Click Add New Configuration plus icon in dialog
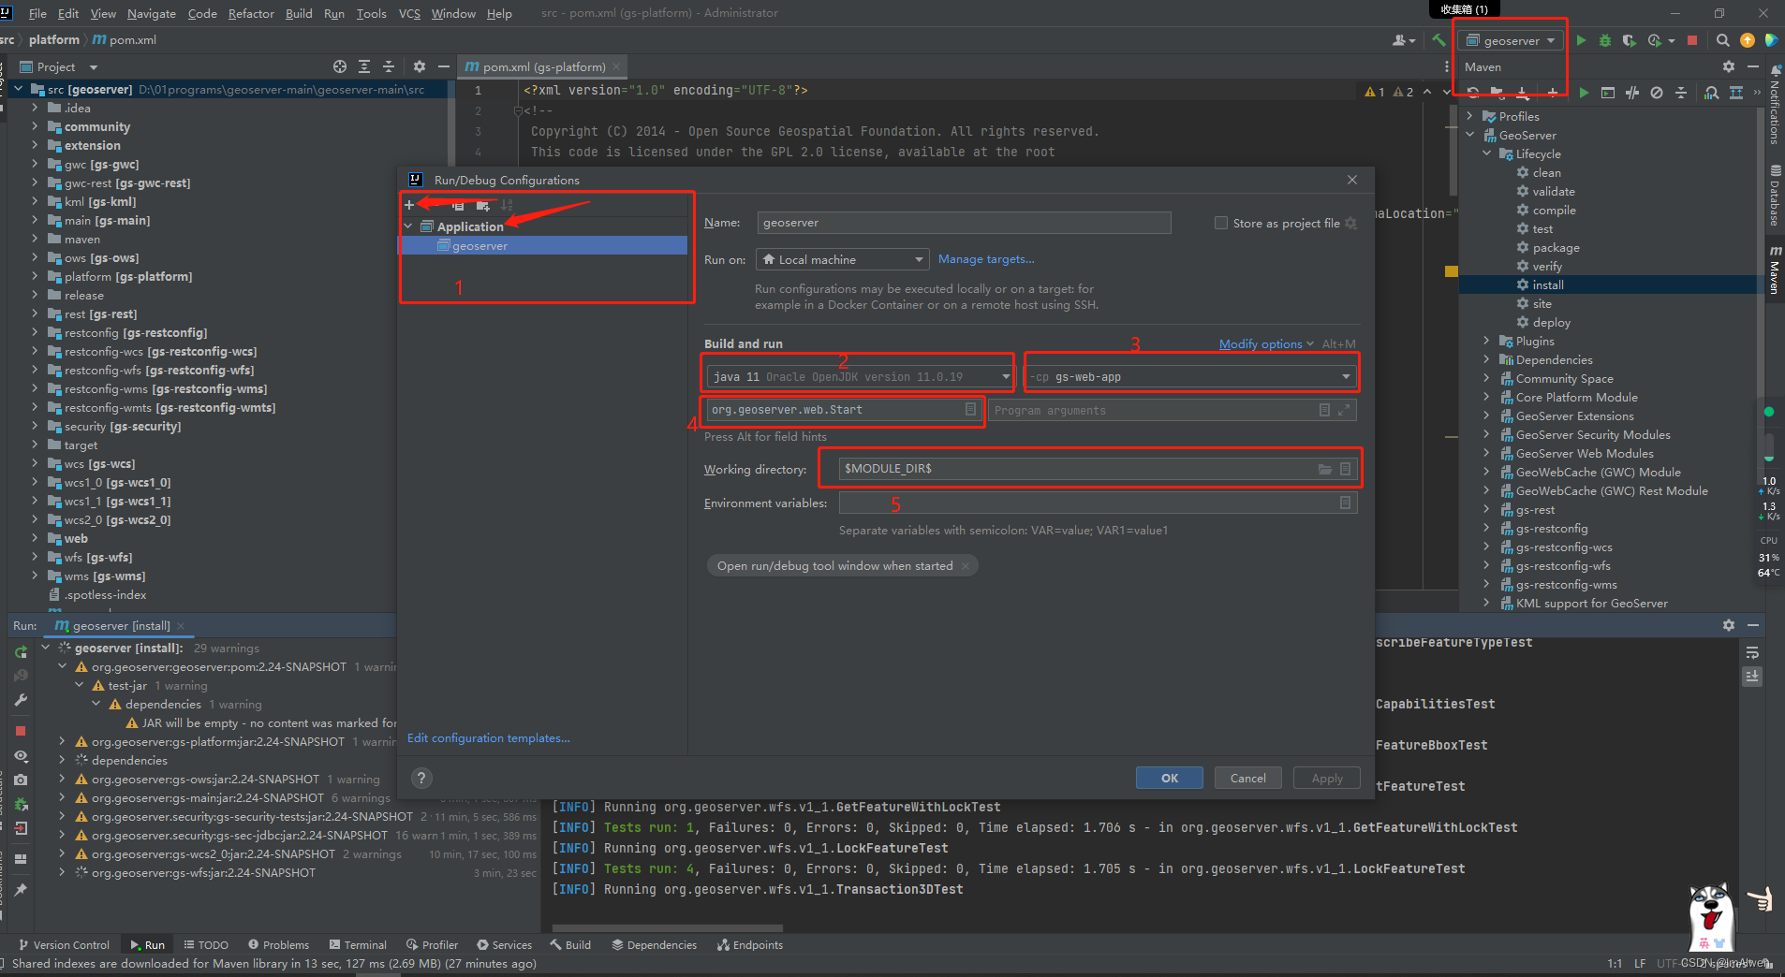 [409, 205]
